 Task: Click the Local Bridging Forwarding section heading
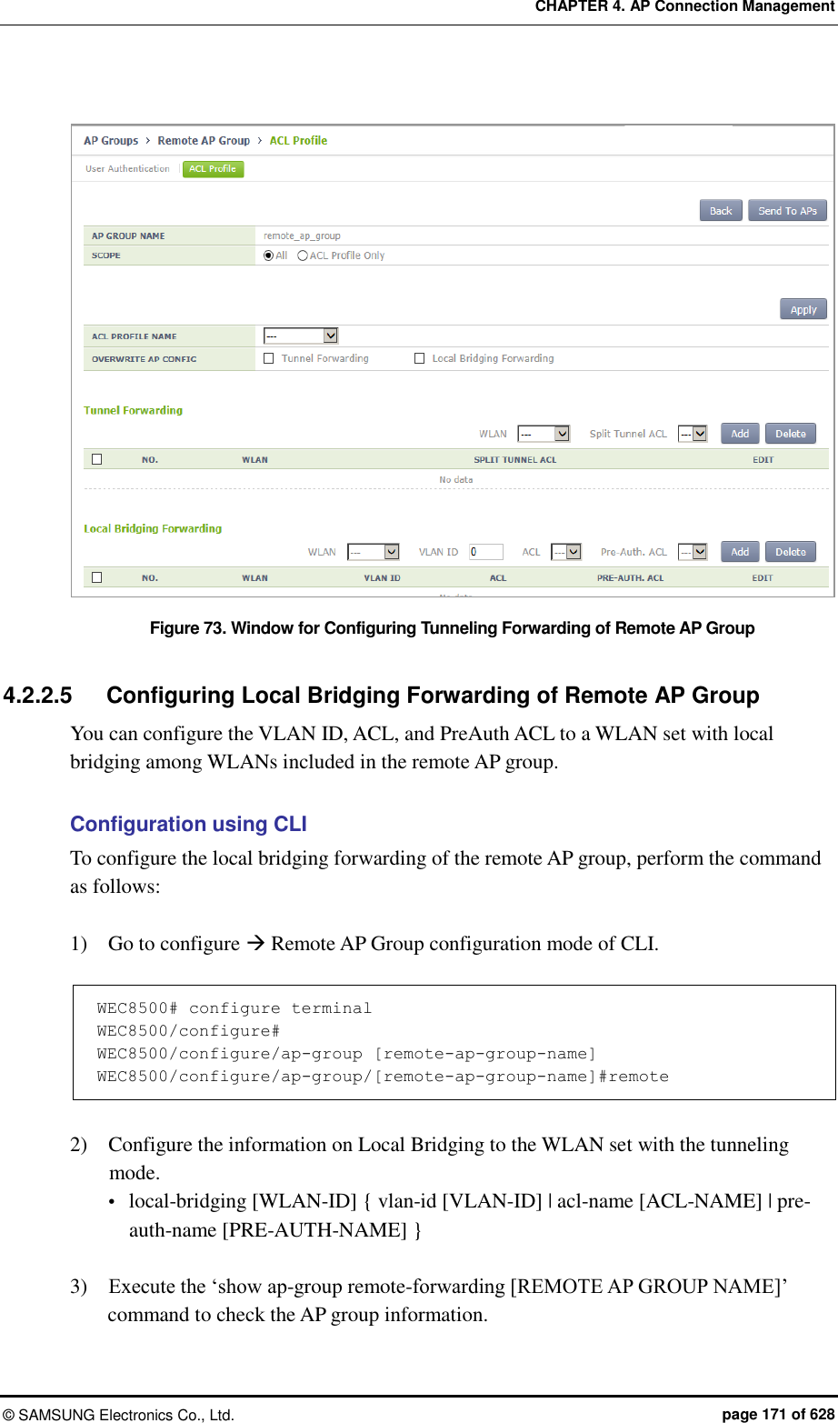point(153,529)
